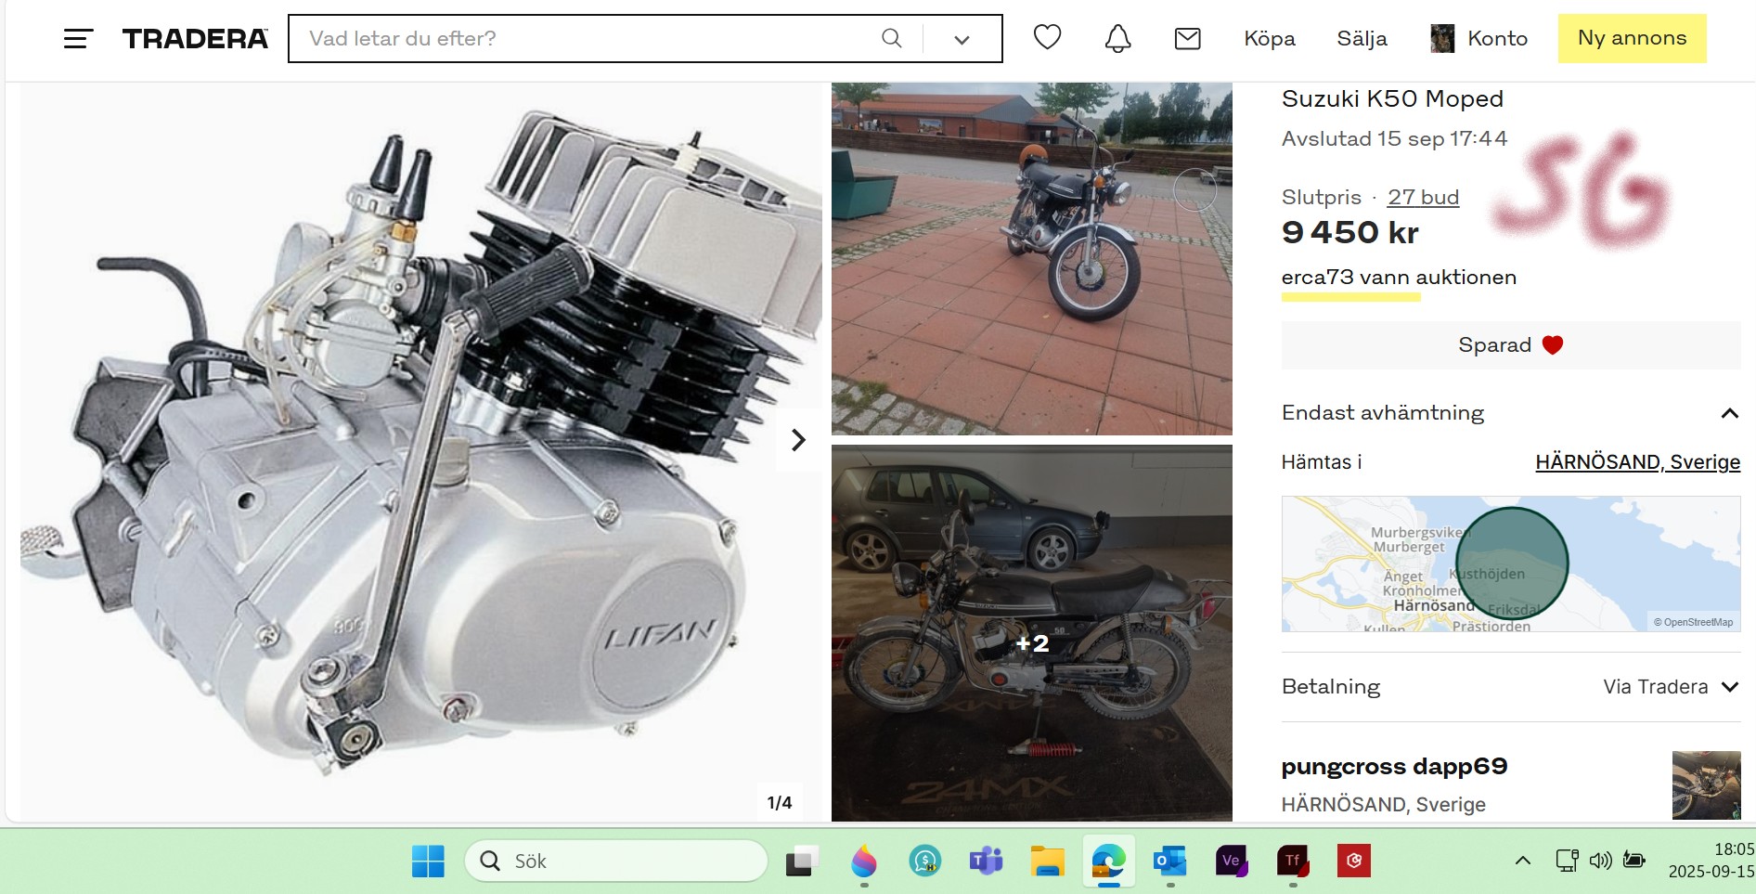
Task: Open the moped on red paving thumbnail
Action: coord(1031,259)
